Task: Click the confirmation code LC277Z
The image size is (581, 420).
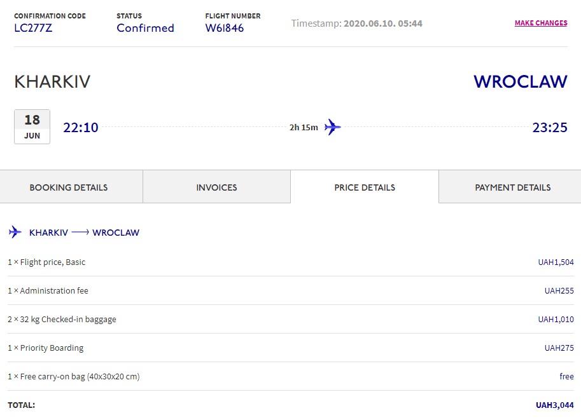Action: tap(32, 28)
